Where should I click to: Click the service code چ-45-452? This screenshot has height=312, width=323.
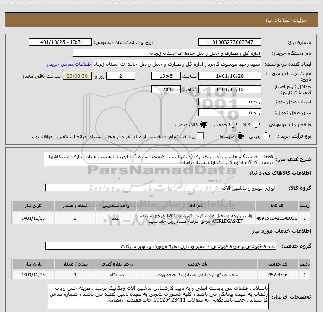pyautogui.click(x=277, y=275)
